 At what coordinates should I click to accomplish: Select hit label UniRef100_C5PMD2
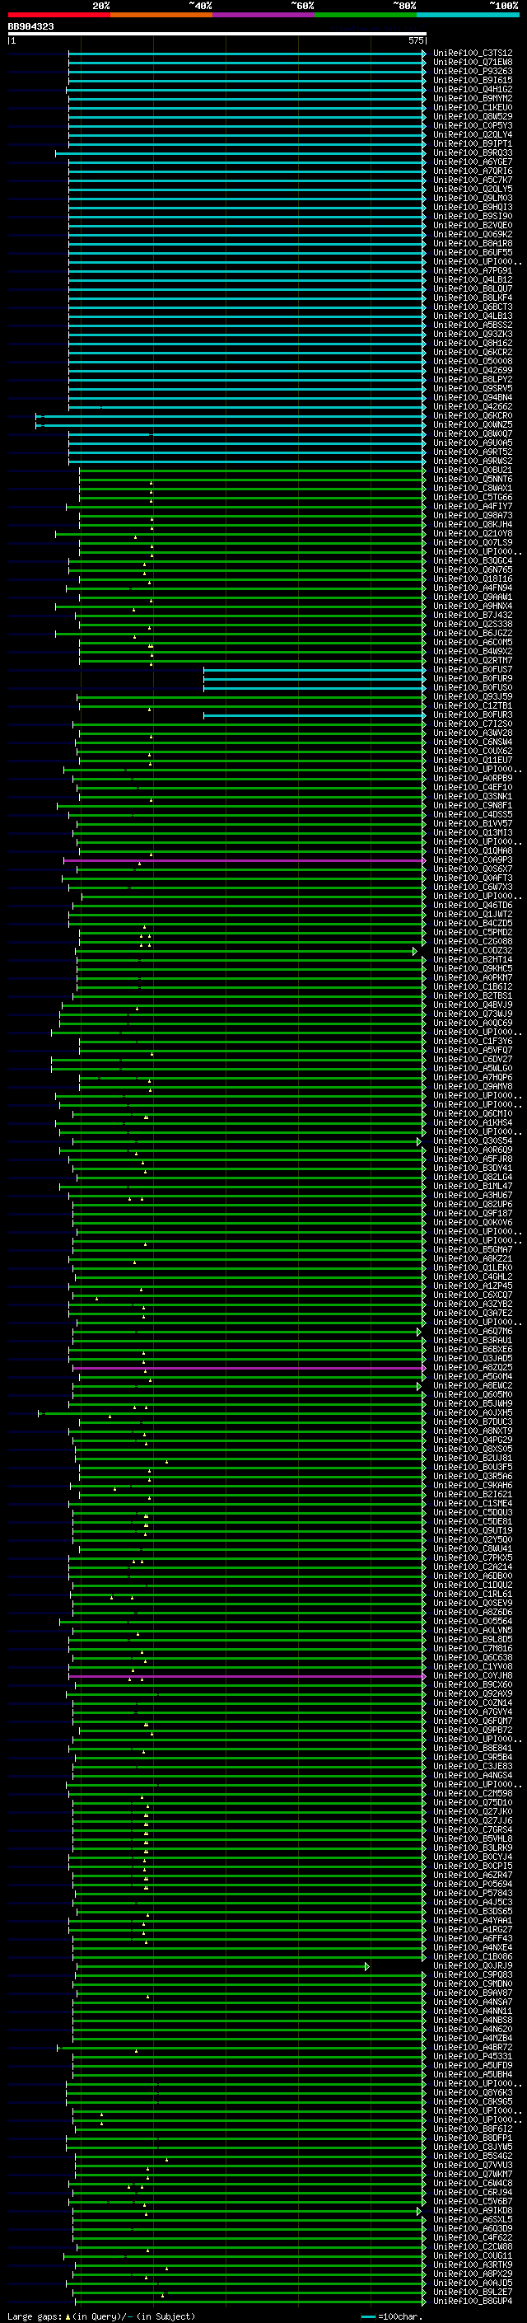pos(473,933)
